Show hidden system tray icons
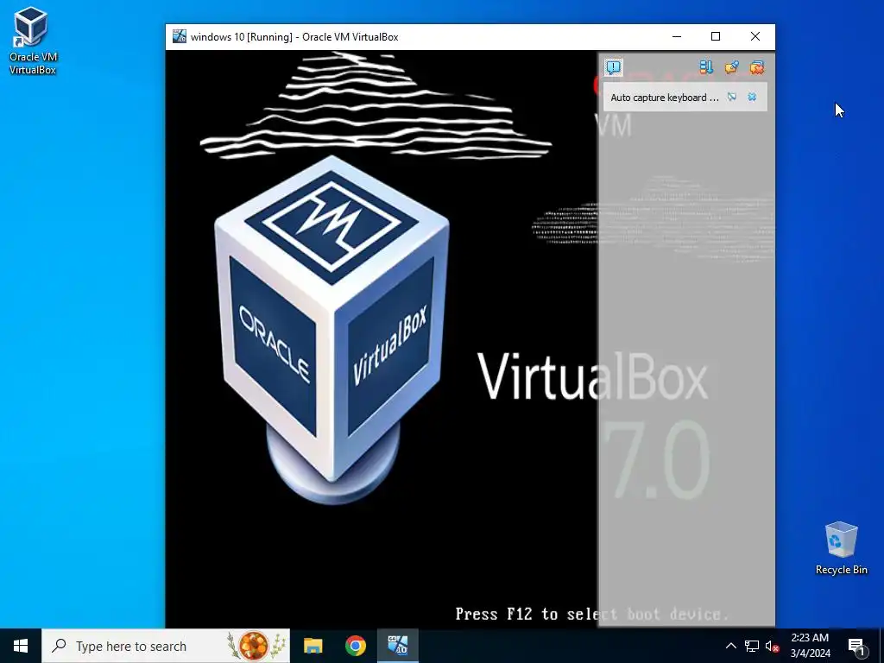The width and height of the screenshot is (884, 663). tap(730, 646)
